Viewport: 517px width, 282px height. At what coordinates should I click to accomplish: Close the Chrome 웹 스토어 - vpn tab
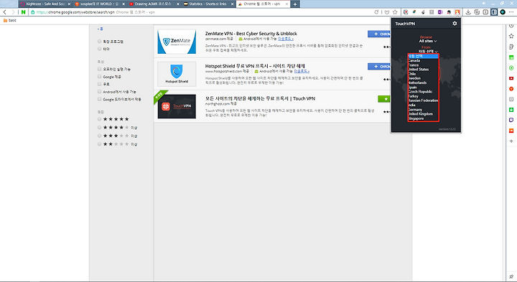287,4
